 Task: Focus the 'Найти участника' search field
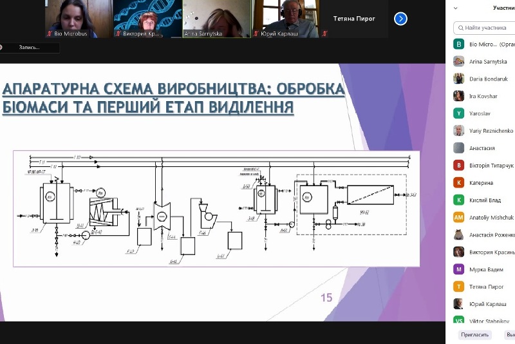tap(485, 28)
